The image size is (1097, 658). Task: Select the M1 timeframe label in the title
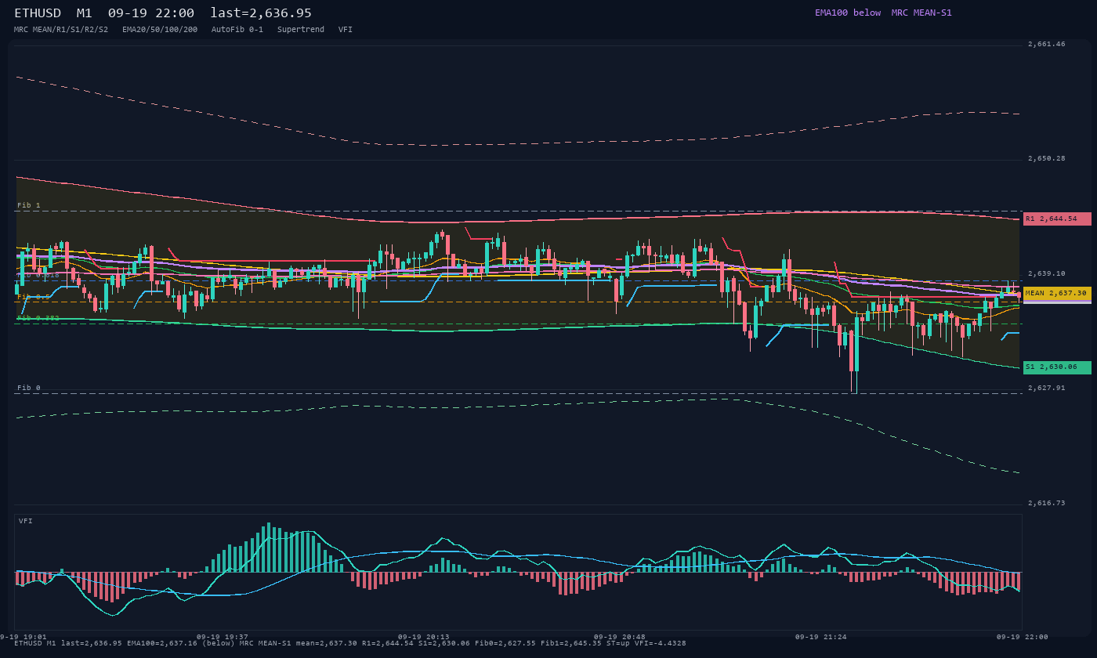[x=85, y=13]
